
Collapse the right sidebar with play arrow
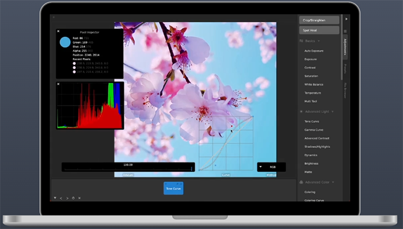click(347, 19)
